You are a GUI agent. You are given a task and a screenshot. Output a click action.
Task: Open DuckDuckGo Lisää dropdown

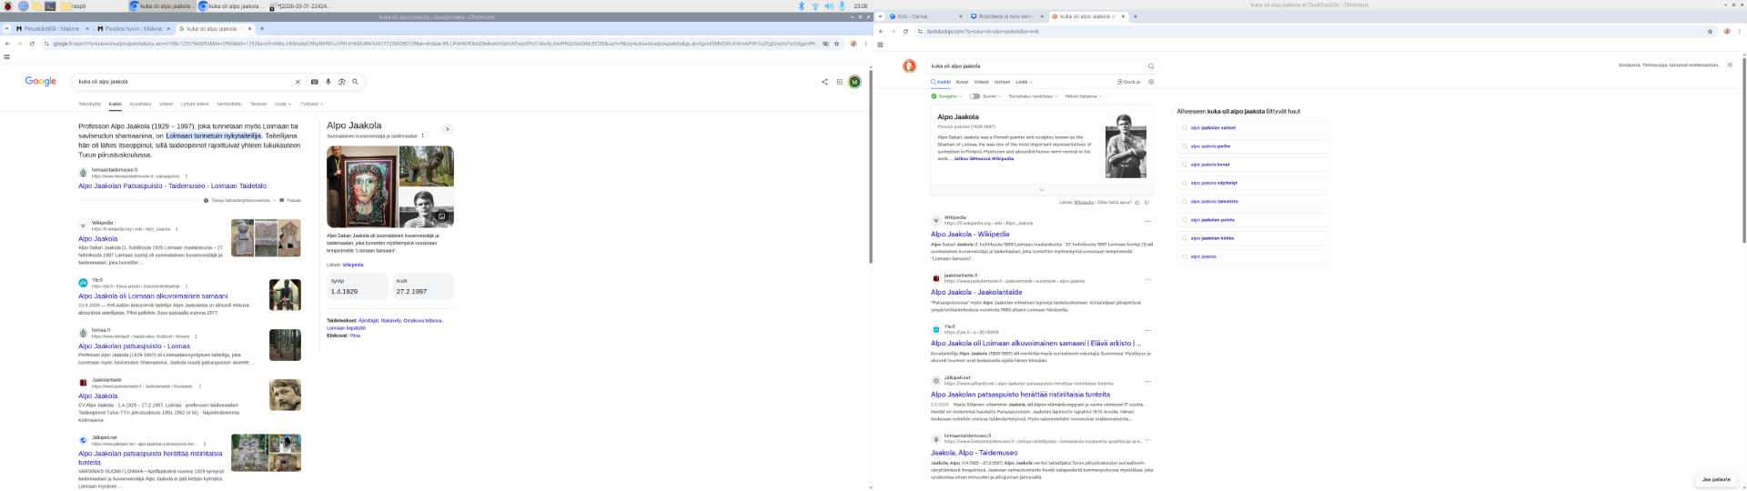[1024, 82]
